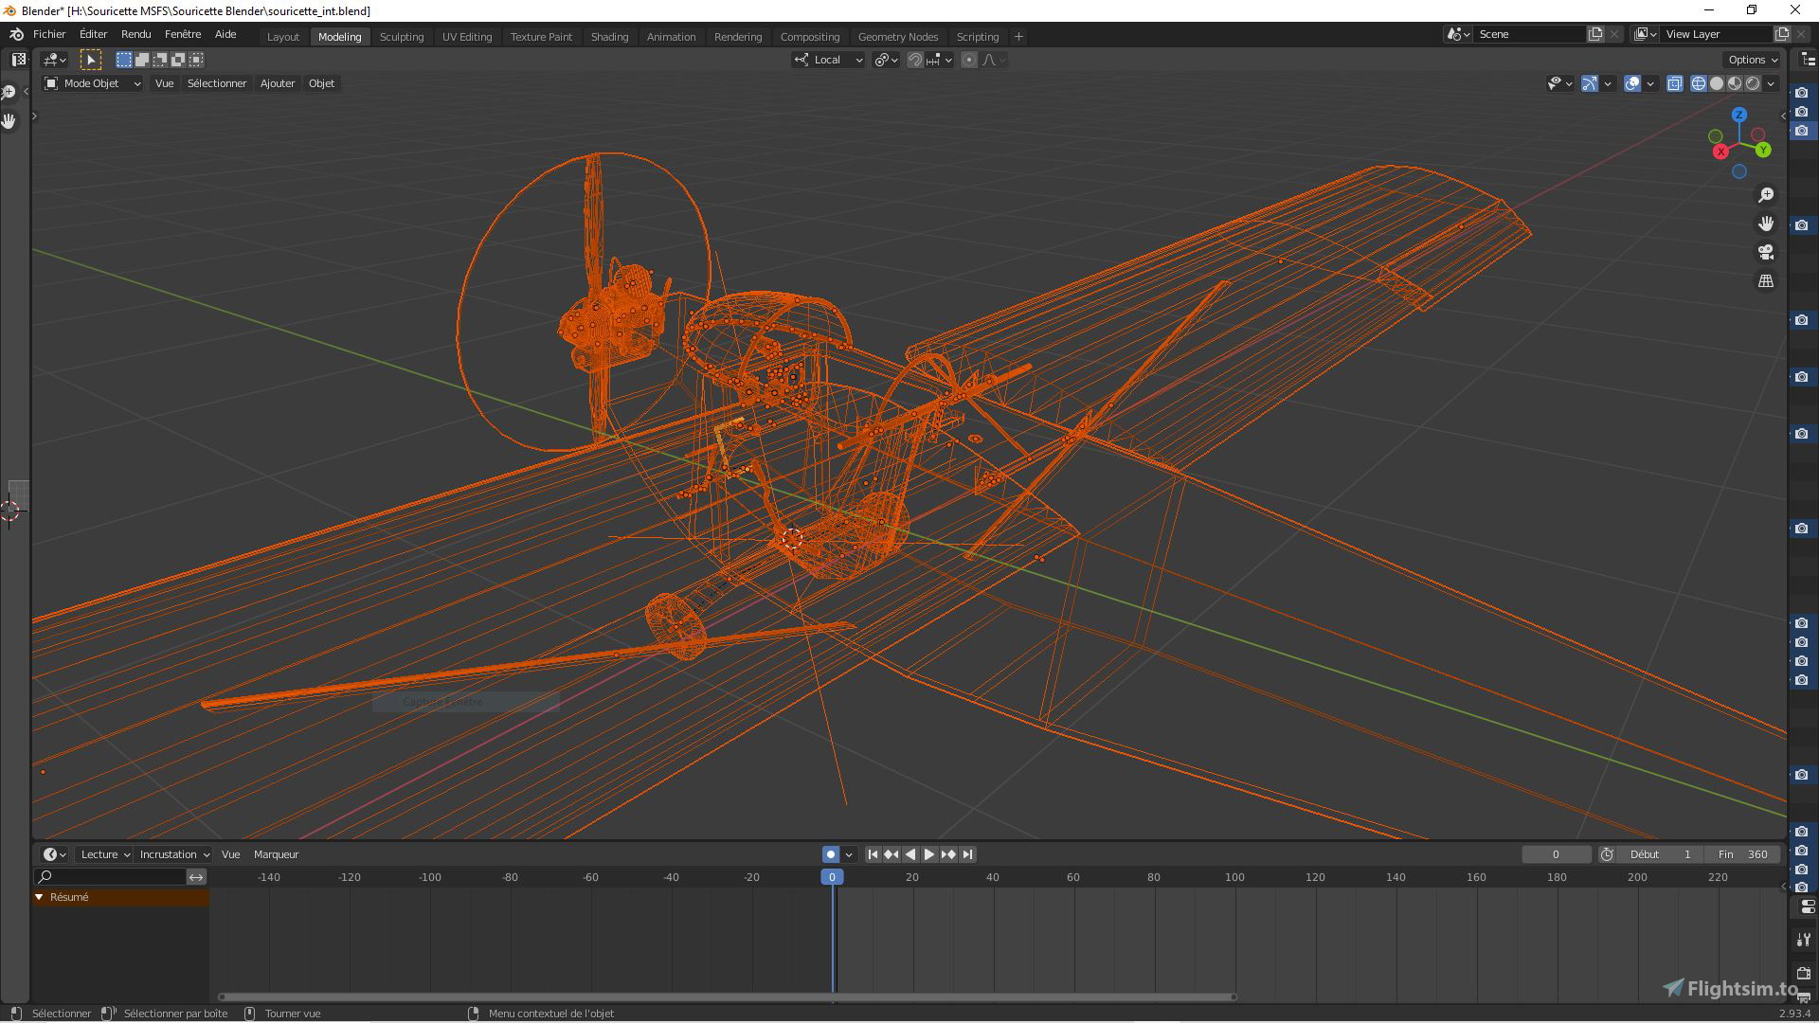This screenshot has height=1023, width=1819.
Task: Click the Blender logo menu icon
Action: pos(16,34)
